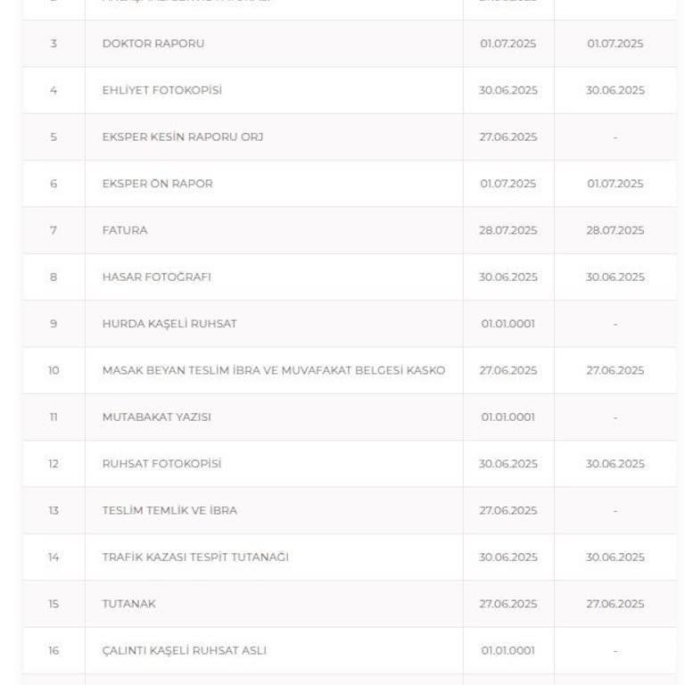Viewport: 685px width, 685px height.
Task: Select the TUTANAK document name
Action: click(128, 604)
